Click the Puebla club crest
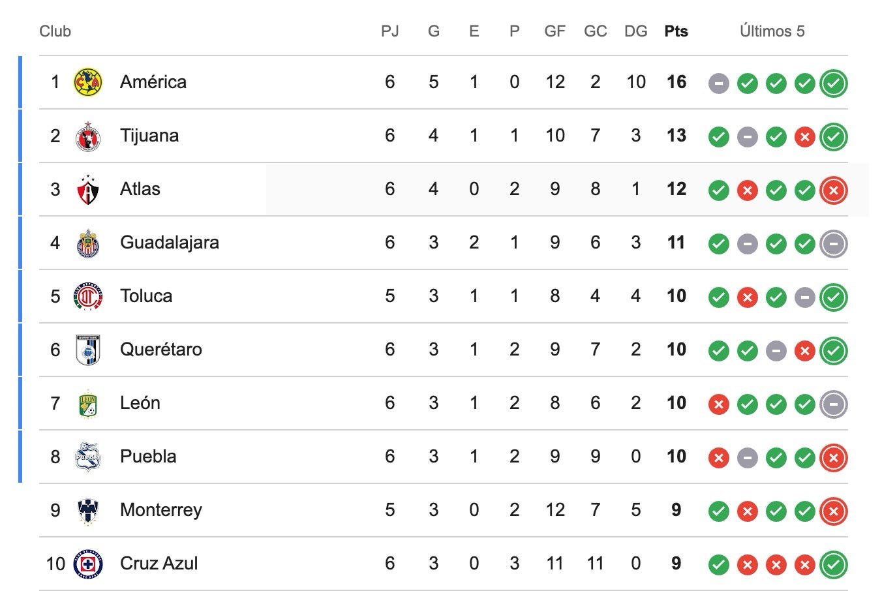Screen dimensions: 882x591 point(87,457)
